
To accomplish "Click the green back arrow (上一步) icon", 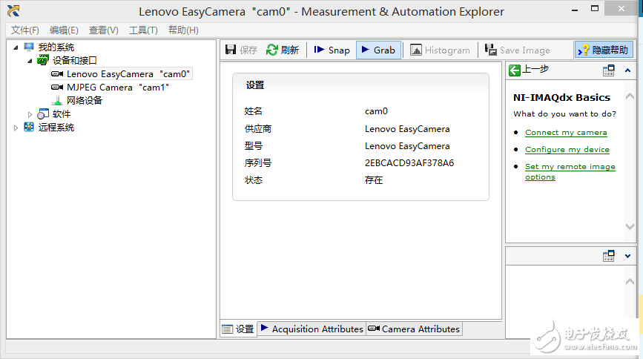I will click(514, 70).
